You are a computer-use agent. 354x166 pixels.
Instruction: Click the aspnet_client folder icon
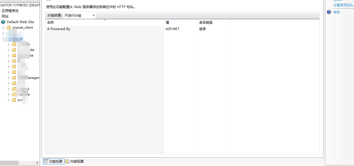click(x=8, y=28)
